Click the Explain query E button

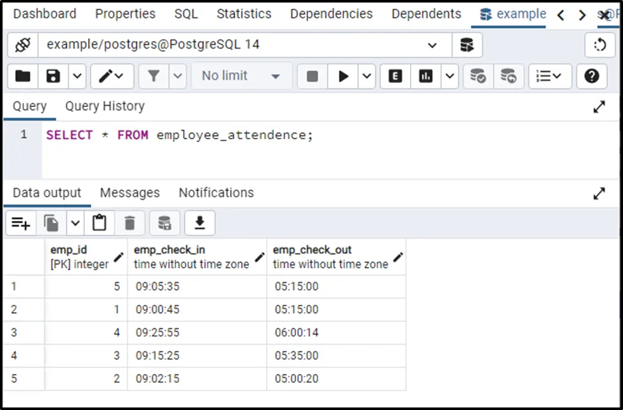tap(395, 77)
